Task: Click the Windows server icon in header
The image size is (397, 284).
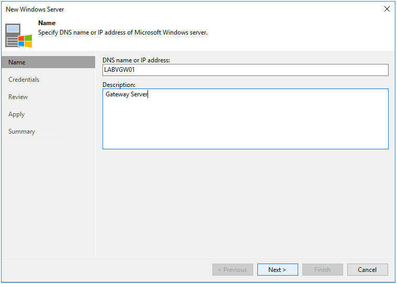Action: (19, 35)
